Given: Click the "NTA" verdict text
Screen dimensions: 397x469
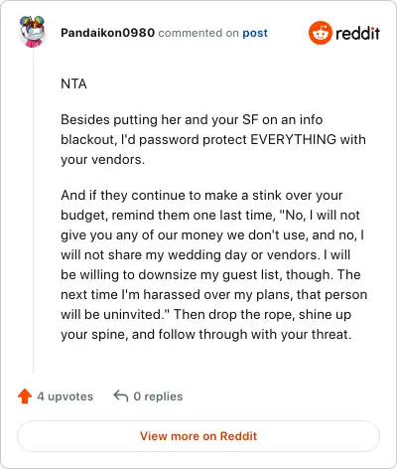Looking at the screenshot, I should [x=73, y=83].
